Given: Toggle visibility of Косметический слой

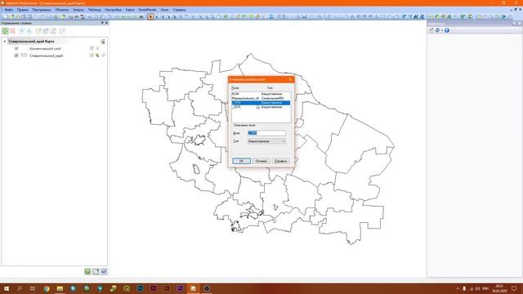Looking at the screenshot, I should (16, 48).
